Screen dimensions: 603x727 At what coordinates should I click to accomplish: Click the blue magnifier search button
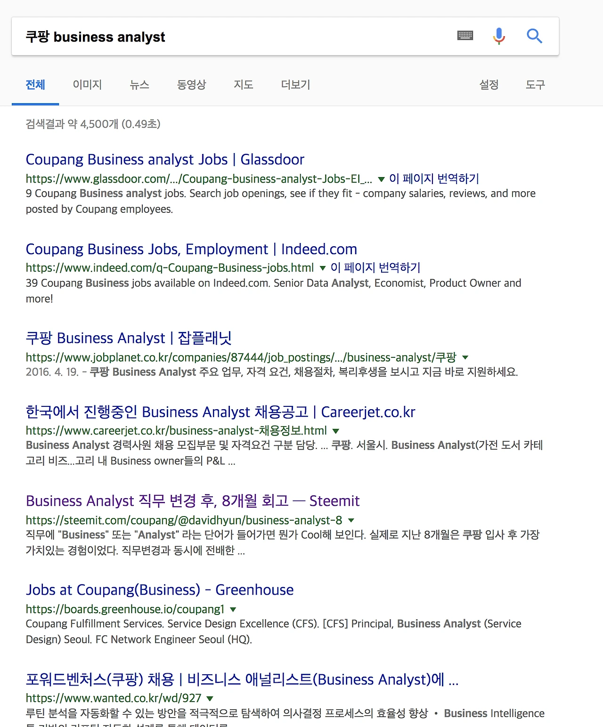coord(534,36)
